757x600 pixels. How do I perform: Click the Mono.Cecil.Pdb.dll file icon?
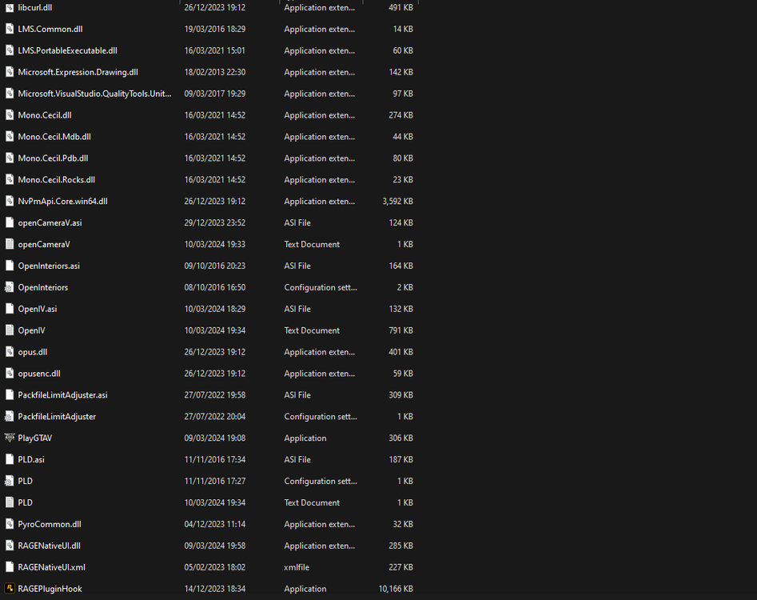point(9,158)
